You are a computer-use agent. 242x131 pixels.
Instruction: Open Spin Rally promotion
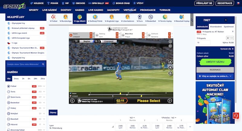click(x=99, y=3)
